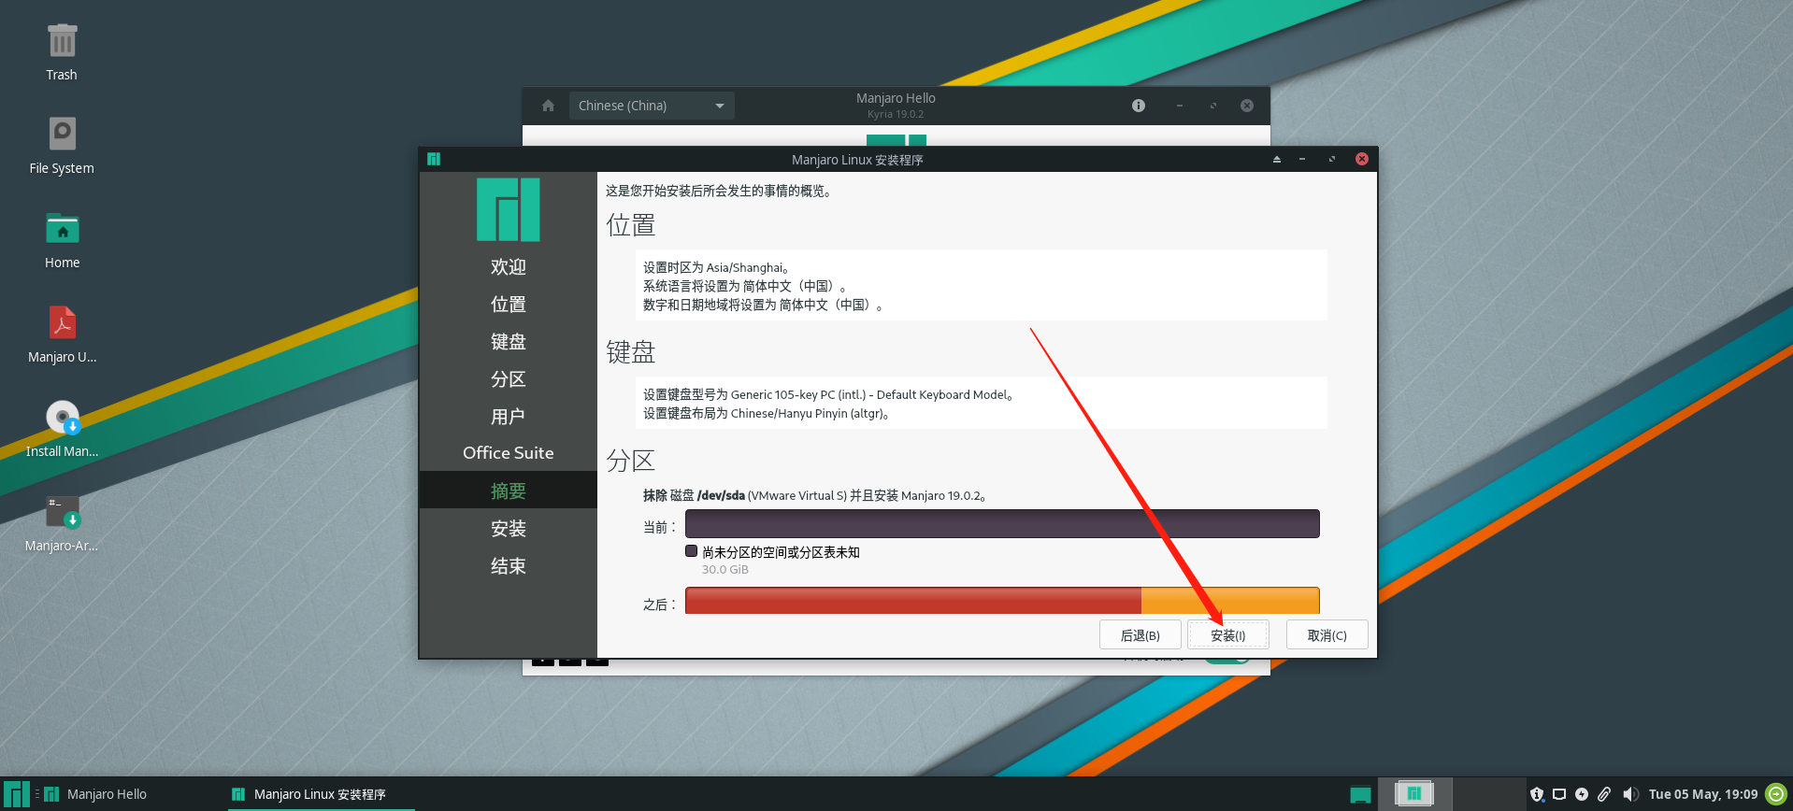
Task: Click the 安装(I) install button
Action: coord(1228,635)
